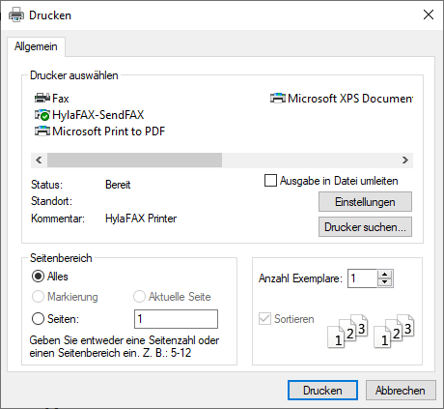Toggle the Sortieren checkbox
The image size is (444, 409).
click(x=264, y=319)
